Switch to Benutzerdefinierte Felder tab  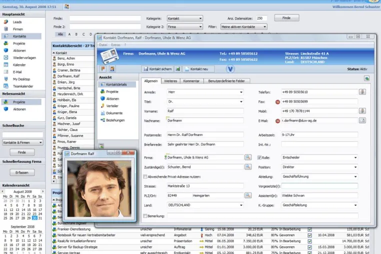[226, 81]
